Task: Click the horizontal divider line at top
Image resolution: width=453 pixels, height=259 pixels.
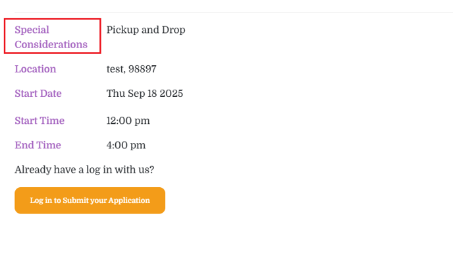Action: 234,13
